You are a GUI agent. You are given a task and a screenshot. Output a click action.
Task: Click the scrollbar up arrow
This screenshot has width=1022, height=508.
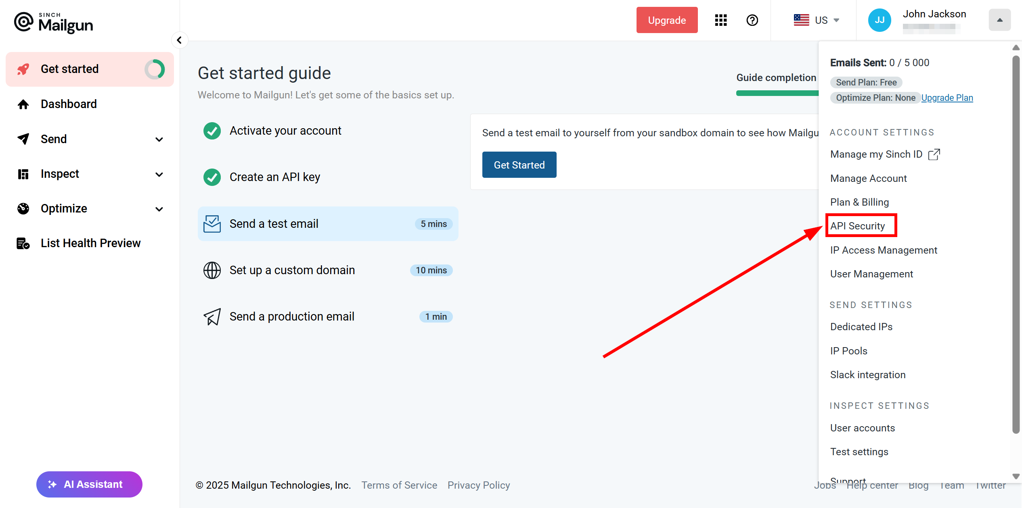(1016, 48)
